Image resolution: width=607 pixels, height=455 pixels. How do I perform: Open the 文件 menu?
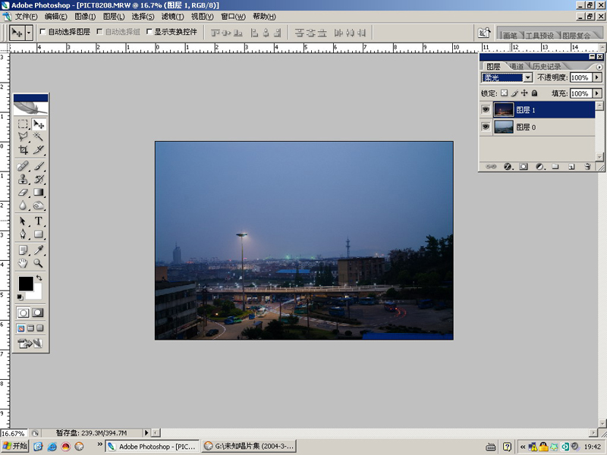(26, 17)
